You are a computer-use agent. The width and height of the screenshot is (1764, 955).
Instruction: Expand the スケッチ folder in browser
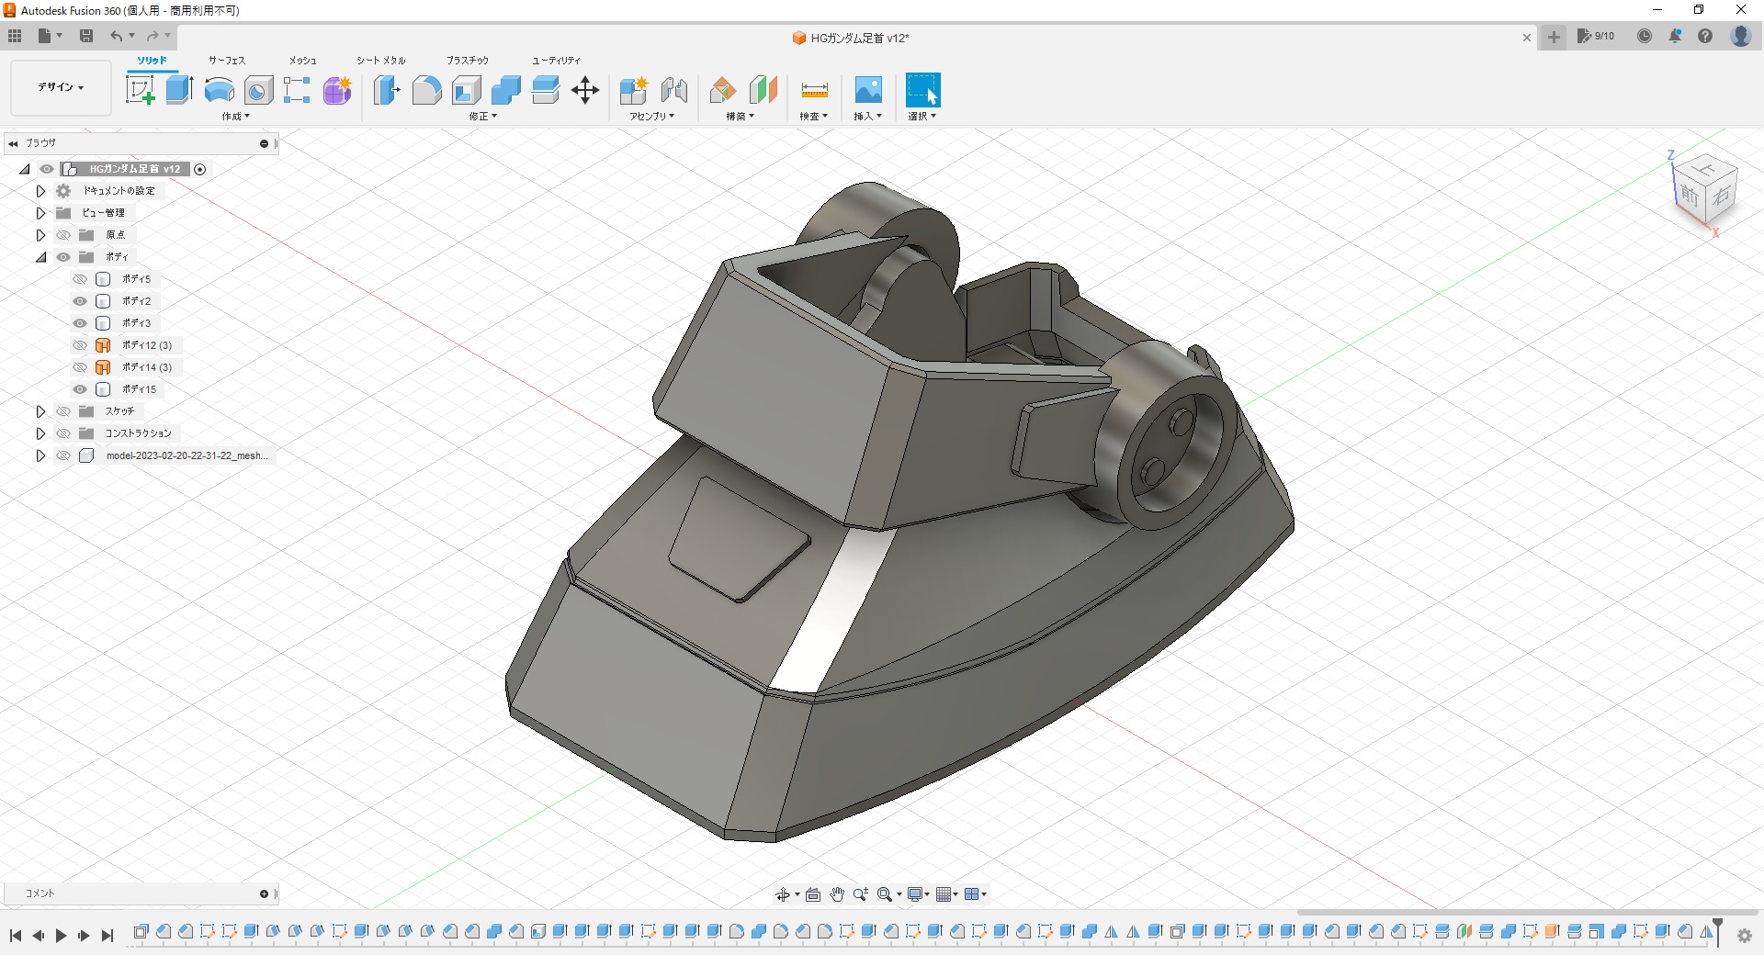click(x=40, y=411)
